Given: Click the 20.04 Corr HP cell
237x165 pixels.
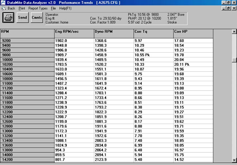Looking at the screenshot, I should (x=193, y=60).
